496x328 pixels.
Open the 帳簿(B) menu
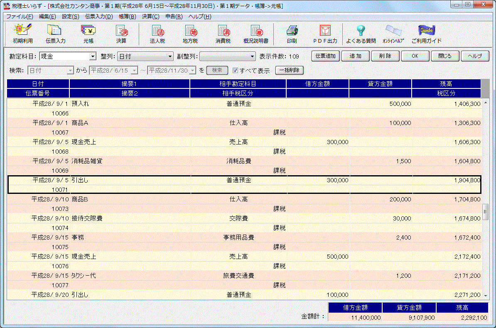tap(127, 17)
